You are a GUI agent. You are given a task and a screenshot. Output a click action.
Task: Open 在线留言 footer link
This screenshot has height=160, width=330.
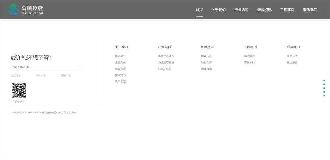click(x=292, y=63)
